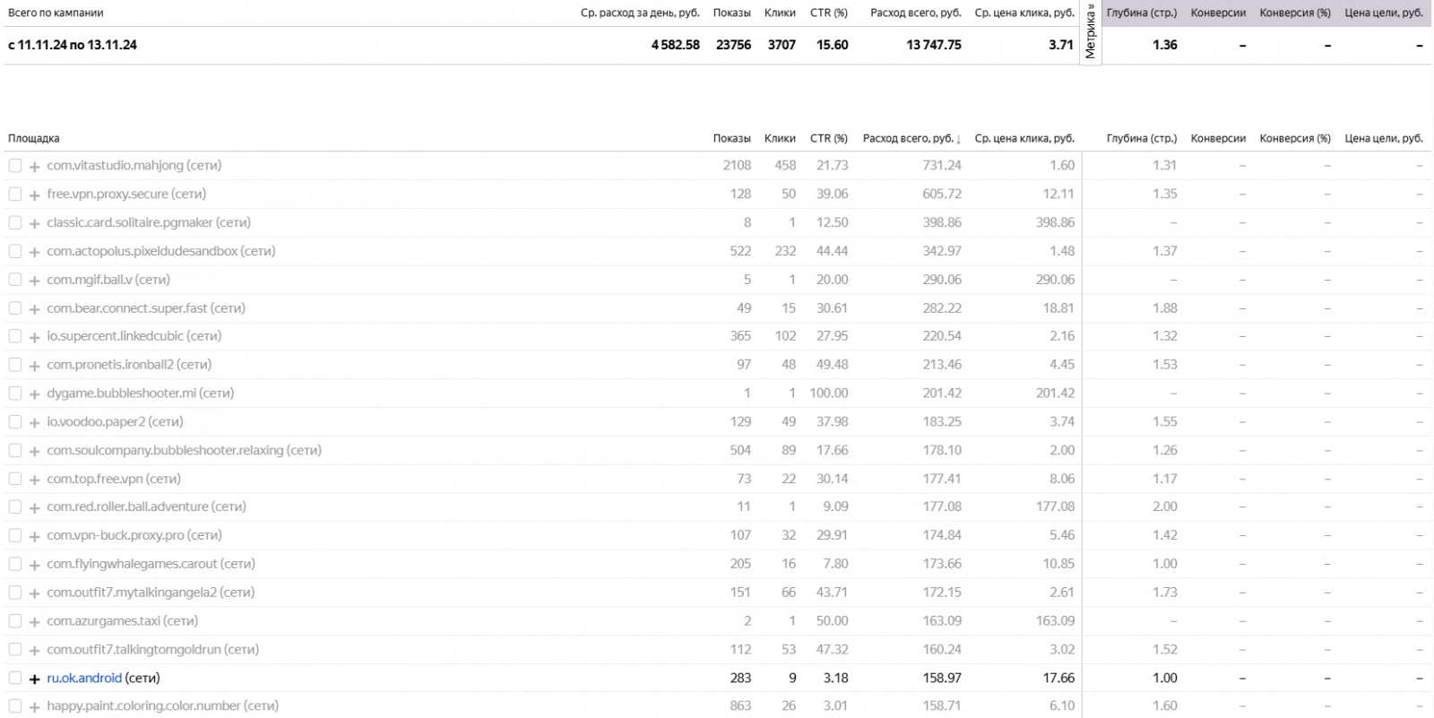Check the com.red.roller.ball.adventure row box

coord(15,507)
